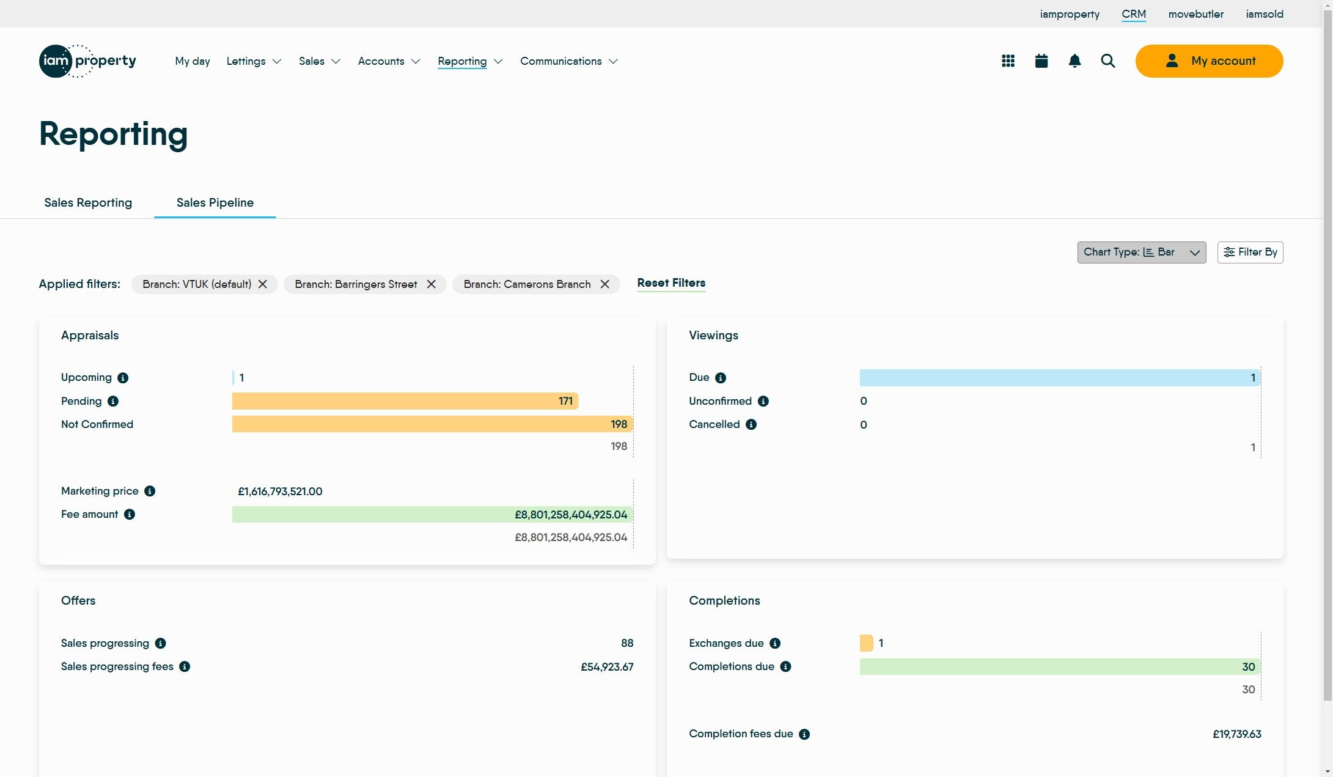Screen dimensions: 1333x777
Task: Click the Reset Filters link
Action: click(x=671, y=283)
